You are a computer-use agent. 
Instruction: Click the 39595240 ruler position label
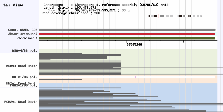coord(134,45)
